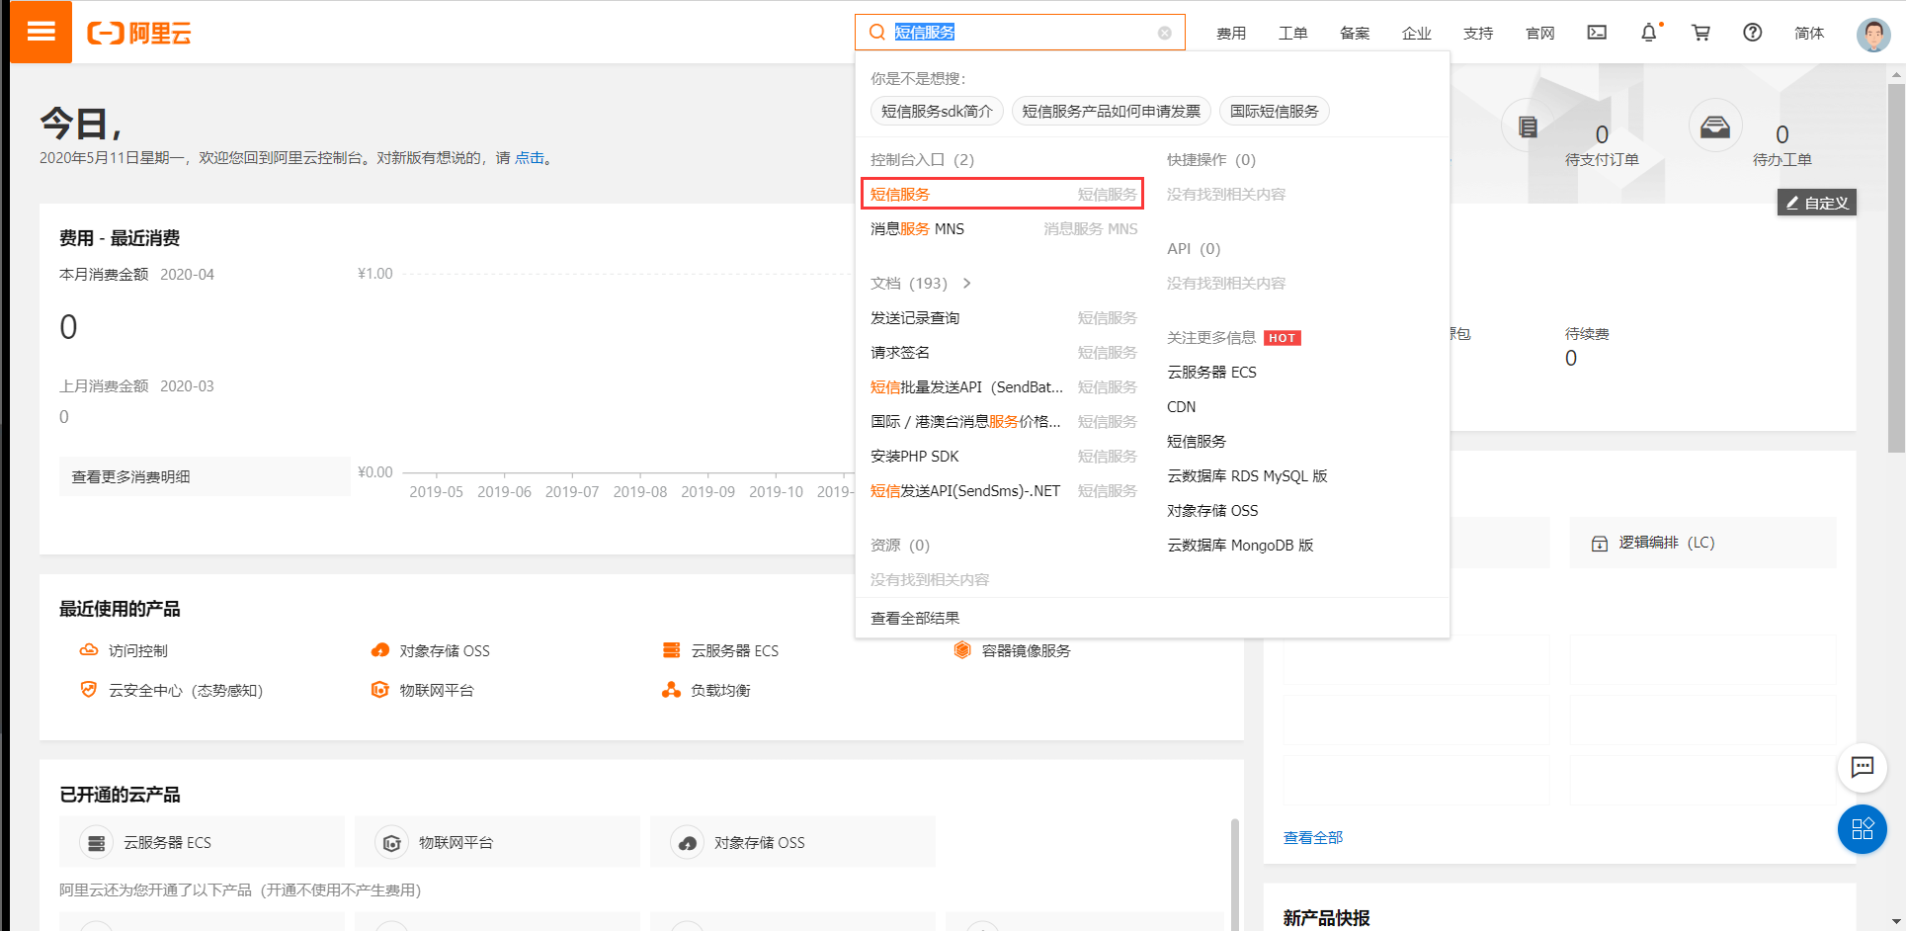Open the 工单 menu
Image resolution: width=1906 pixels, height=931 pixels.
tap(1293, 34)
